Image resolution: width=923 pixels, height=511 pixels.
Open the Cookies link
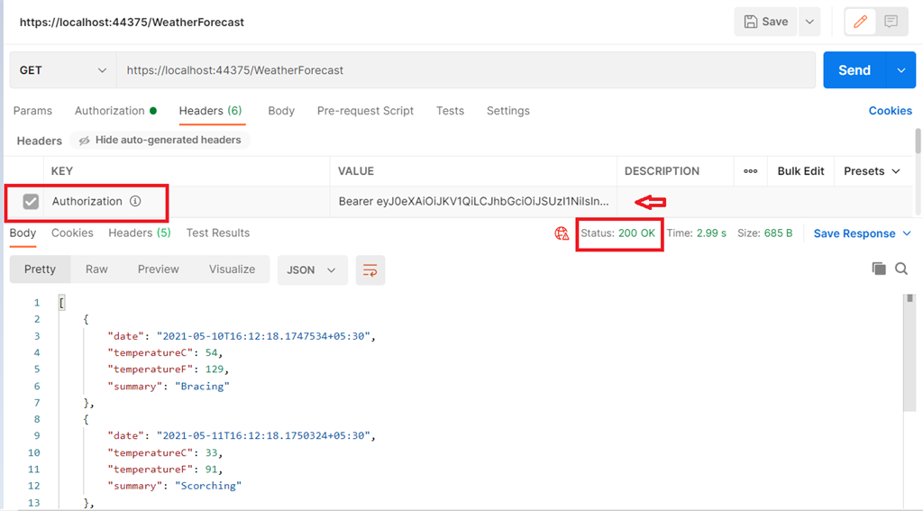click(x=890, y=111)
